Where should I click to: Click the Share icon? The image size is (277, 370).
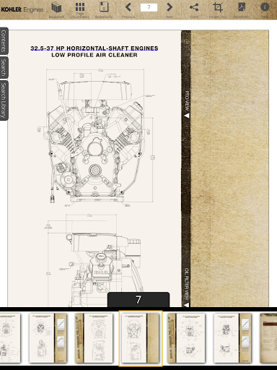(194, 7)
